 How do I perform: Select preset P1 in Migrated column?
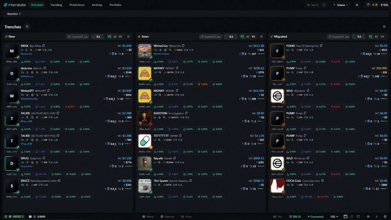[371, 37]
